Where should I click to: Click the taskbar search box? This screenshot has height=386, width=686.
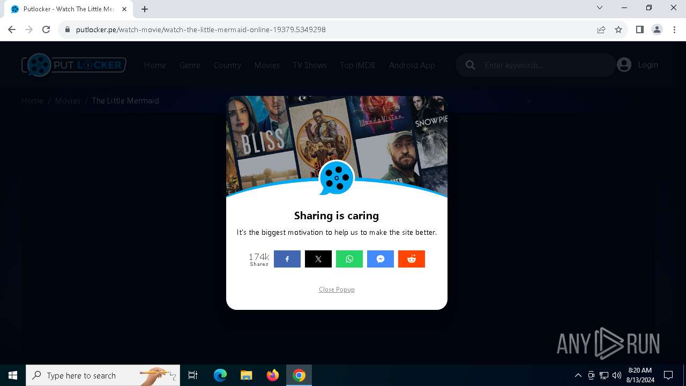pyautogui.click(x=103, y=375)
